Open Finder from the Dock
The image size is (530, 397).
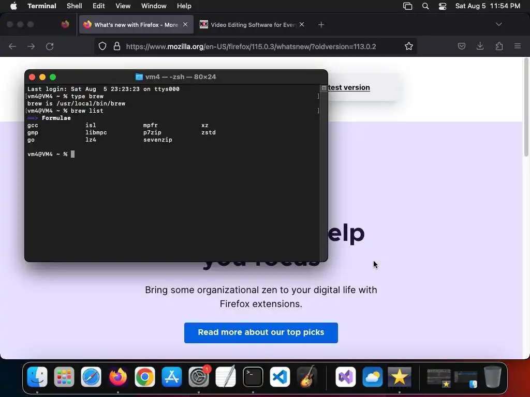(x=37, y=377)
